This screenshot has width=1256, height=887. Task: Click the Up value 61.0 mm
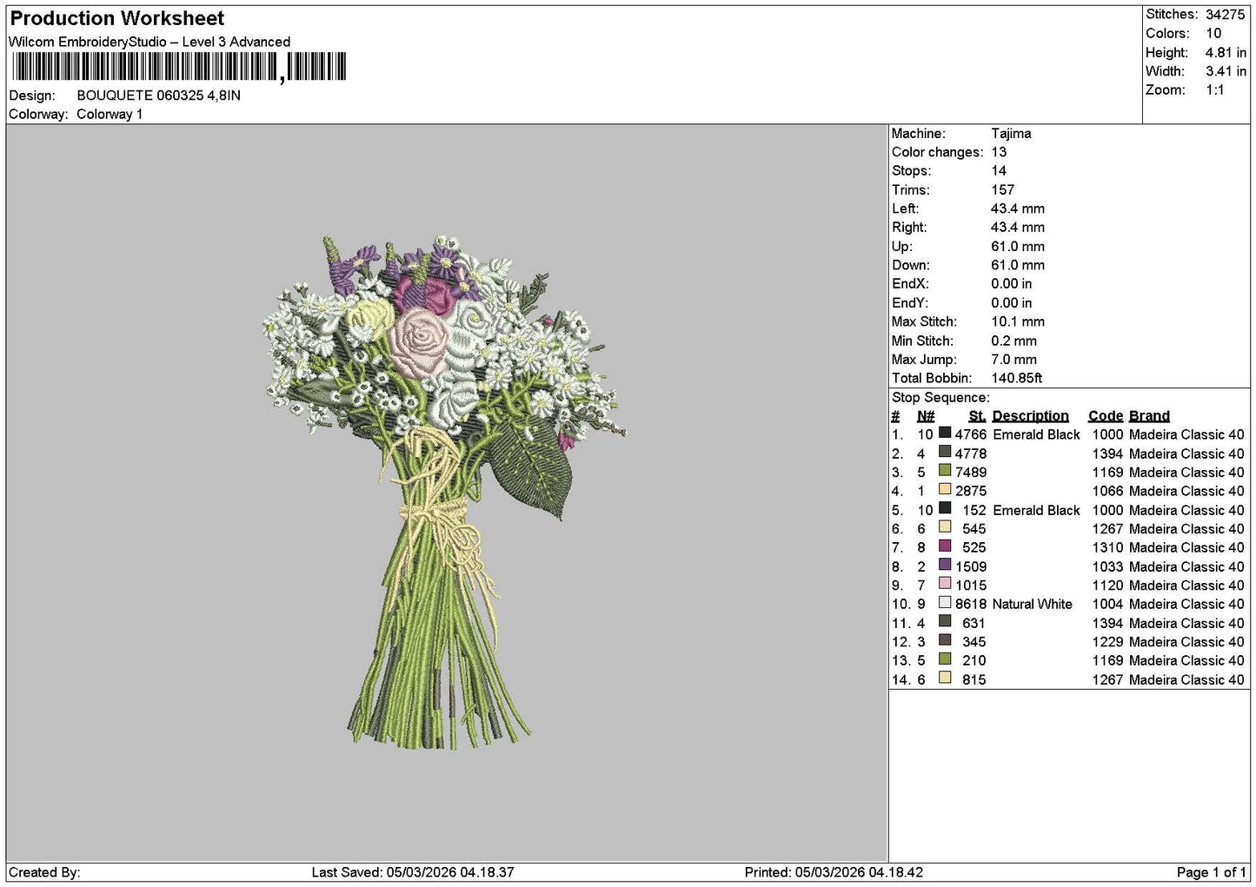coord(1018,247)
